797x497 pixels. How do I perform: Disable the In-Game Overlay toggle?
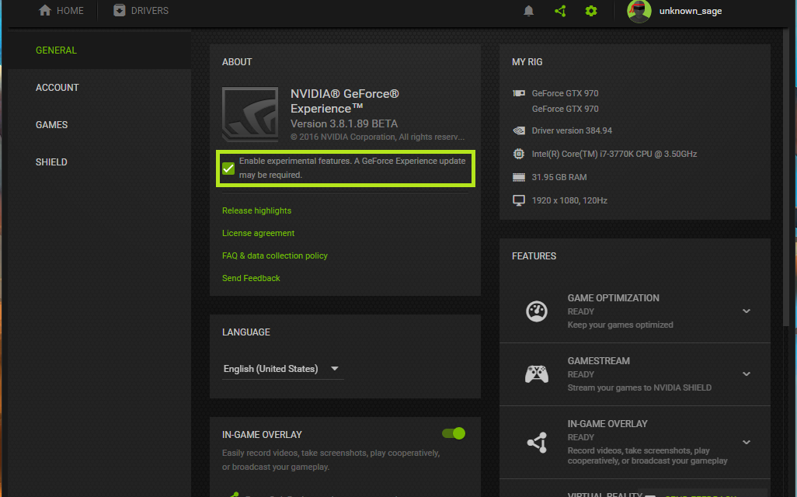click(452, 433)
